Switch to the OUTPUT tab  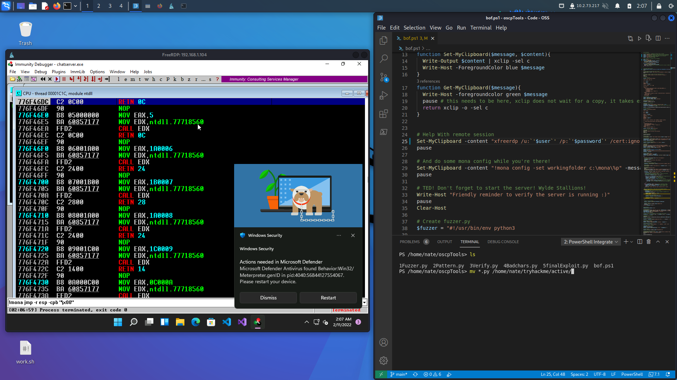(445, 242)
